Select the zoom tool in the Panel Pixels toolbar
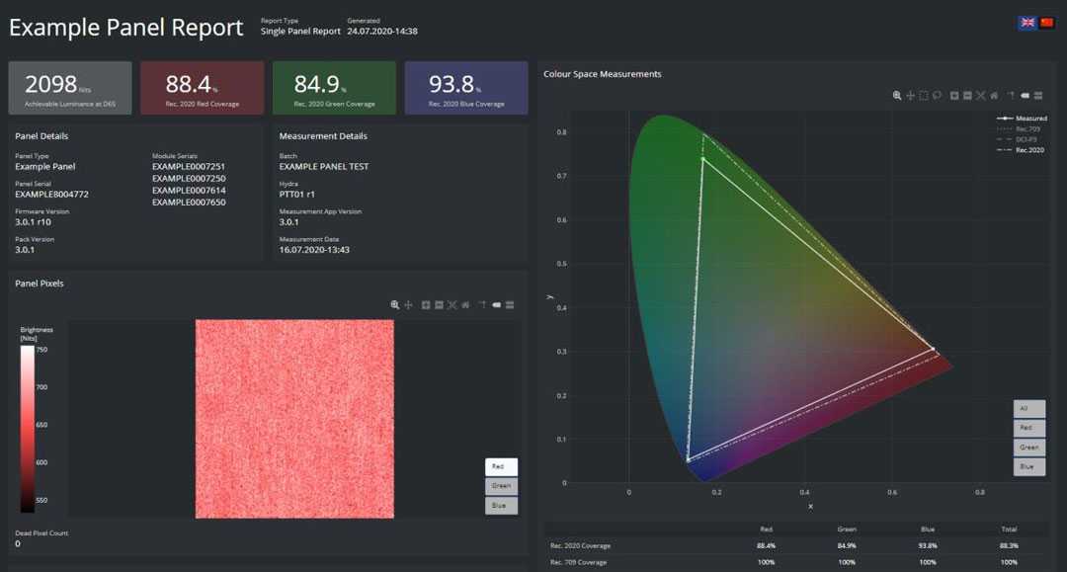The height and width of the screenshot is (572, 1067). (x=396, y=305)
